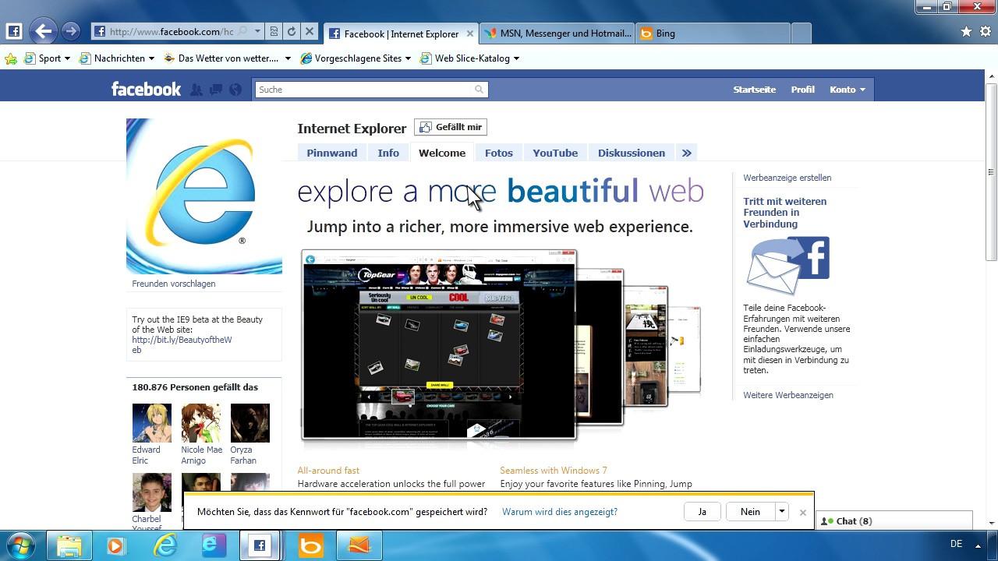Click Ja to save the password
The height and width of the screenshot is (561, 998).
(701, 511)
